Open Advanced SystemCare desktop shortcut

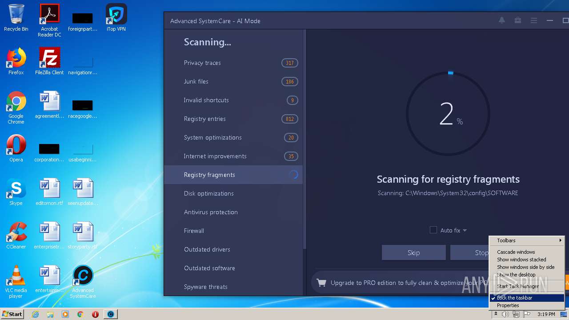83,282
